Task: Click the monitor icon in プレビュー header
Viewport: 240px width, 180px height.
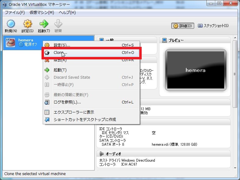Action: (164, 40)
